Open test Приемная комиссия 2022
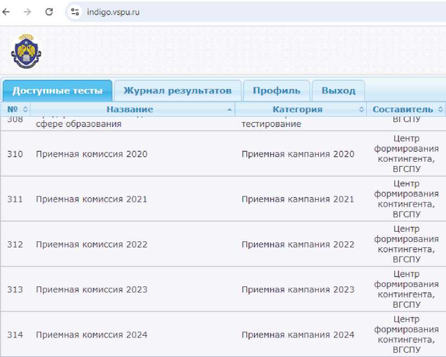 pyautogui.click(x=91, y=244)
